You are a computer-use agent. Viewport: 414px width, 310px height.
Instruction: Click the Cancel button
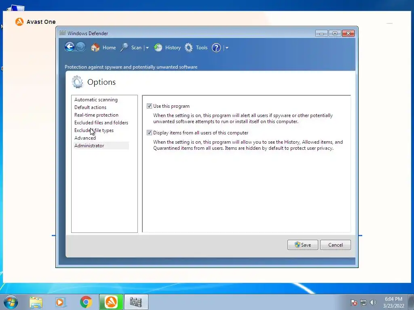pyautogui.click(x=335, y=245)
